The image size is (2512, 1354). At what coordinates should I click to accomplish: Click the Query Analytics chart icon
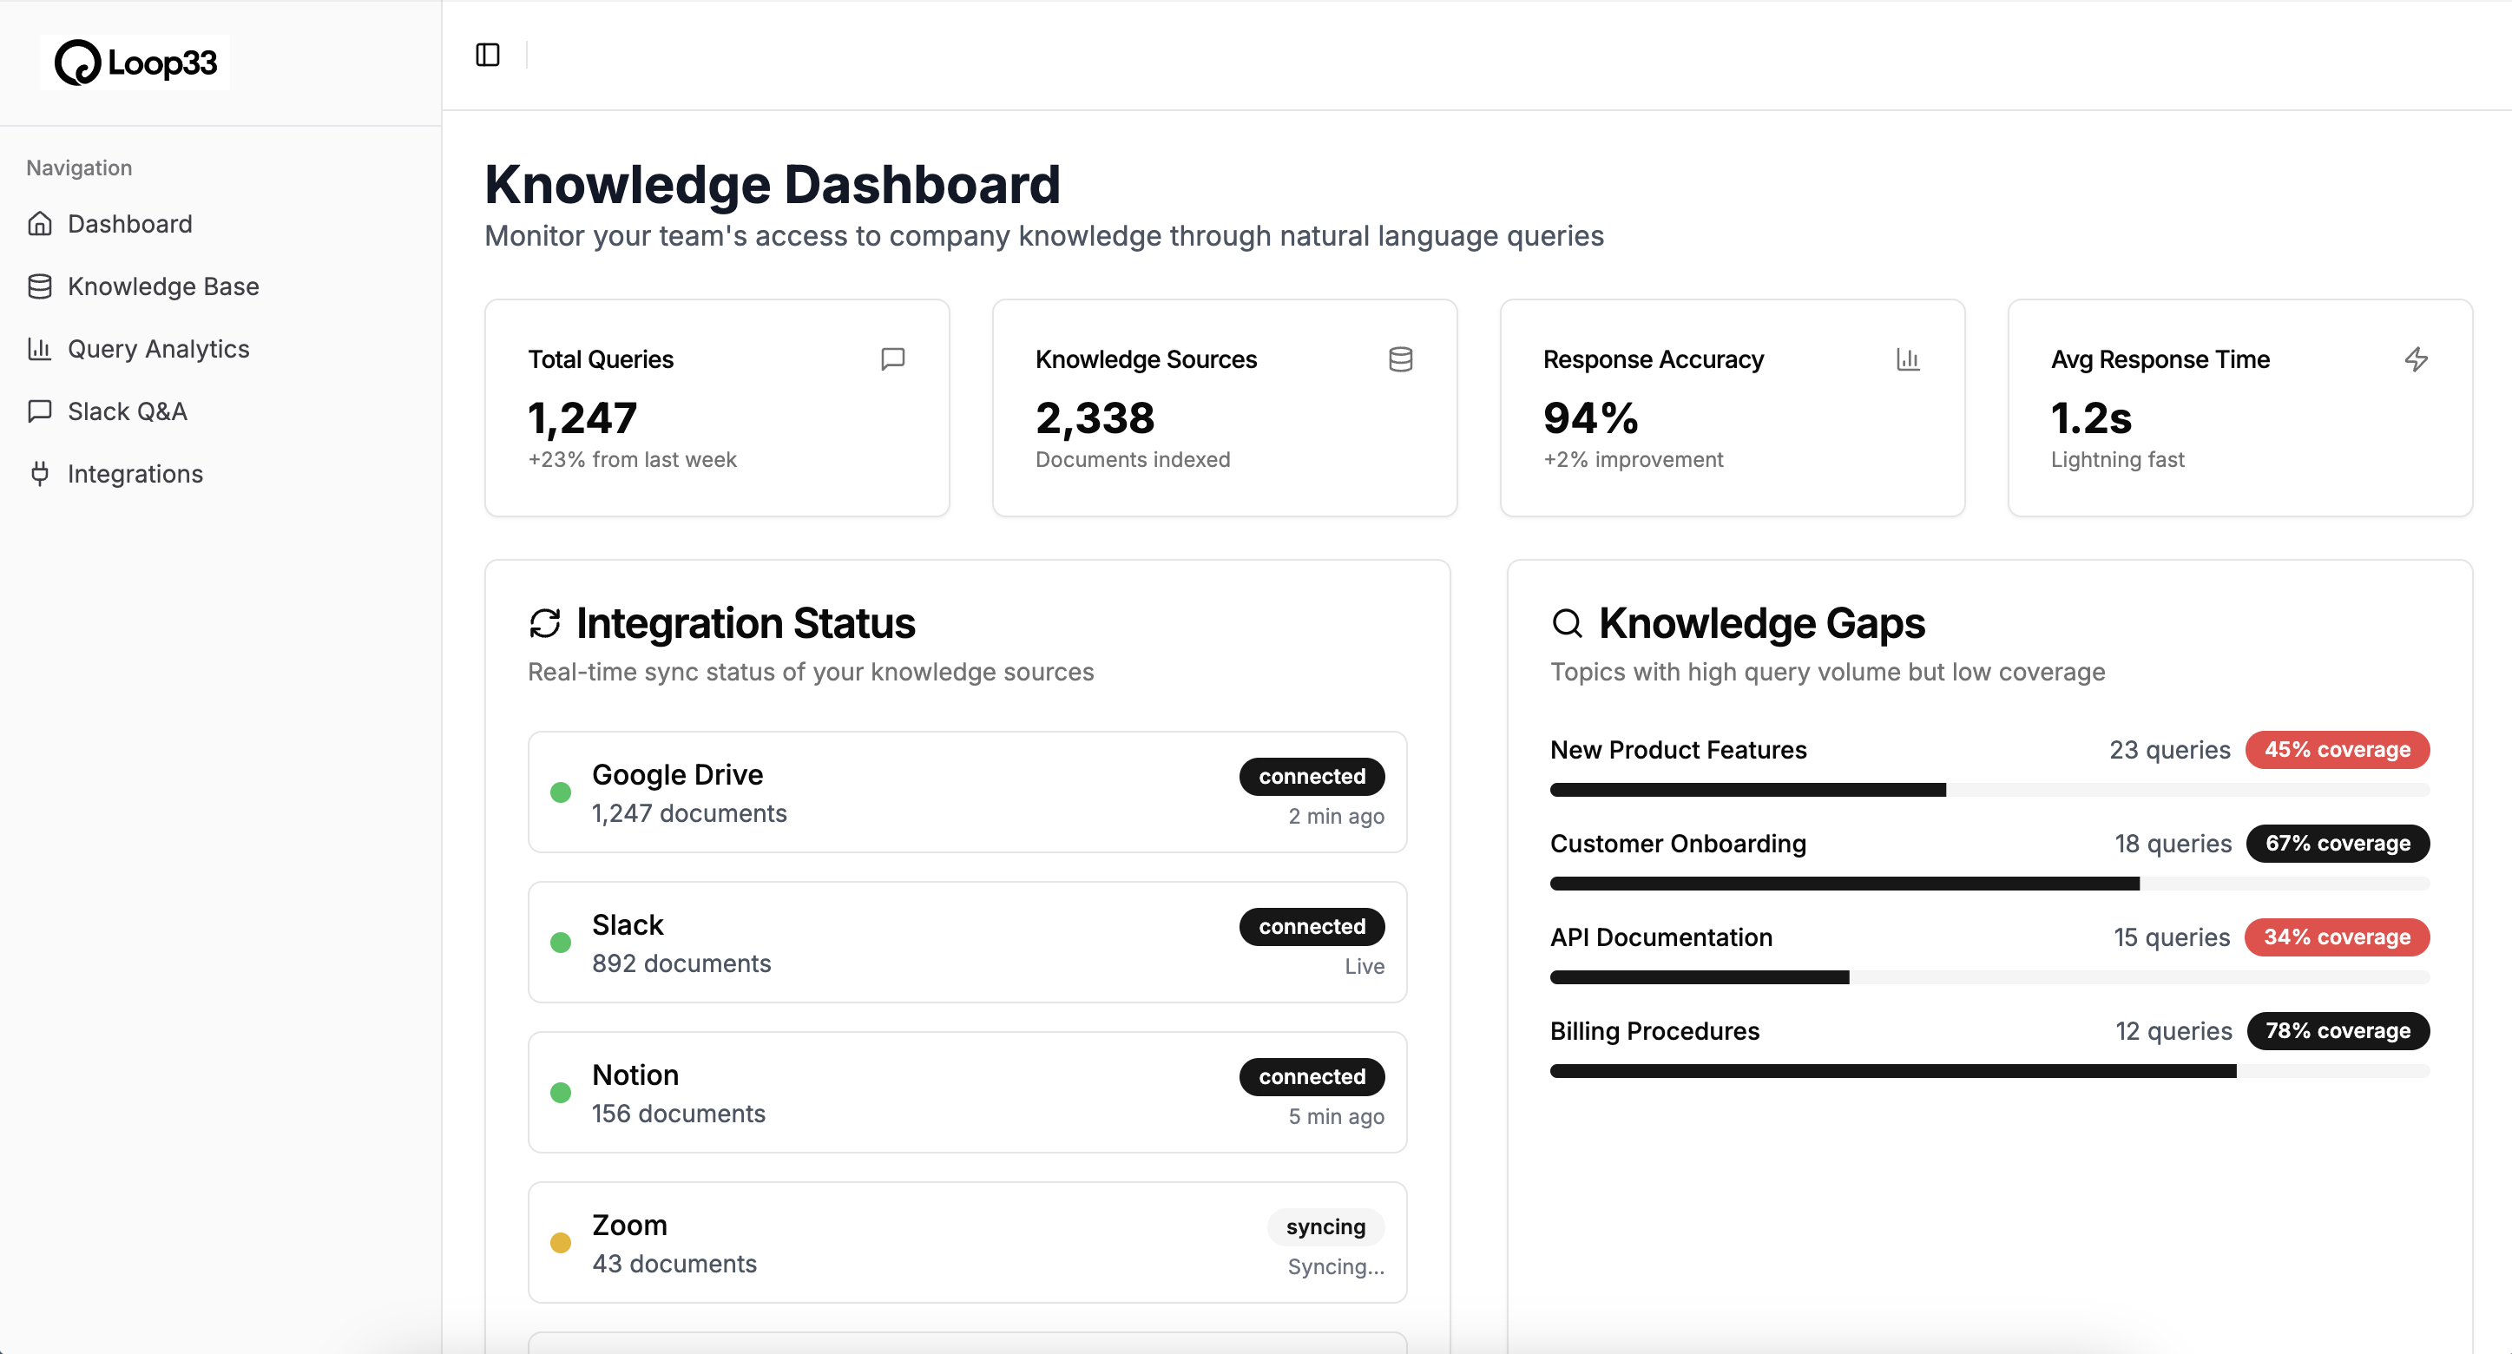pyautogui.click(x=40, y=349)
